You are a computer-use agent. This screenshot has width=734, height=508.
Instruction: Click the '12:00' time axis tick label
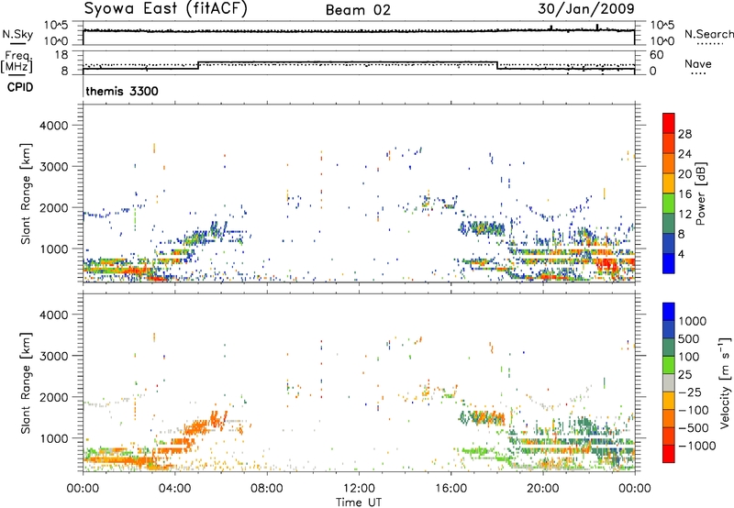[x=359, y=489]
